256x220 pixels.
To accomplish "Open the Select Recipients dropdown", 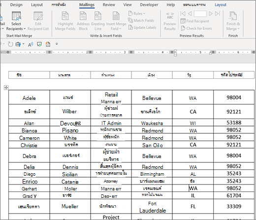I will point(16,21).
